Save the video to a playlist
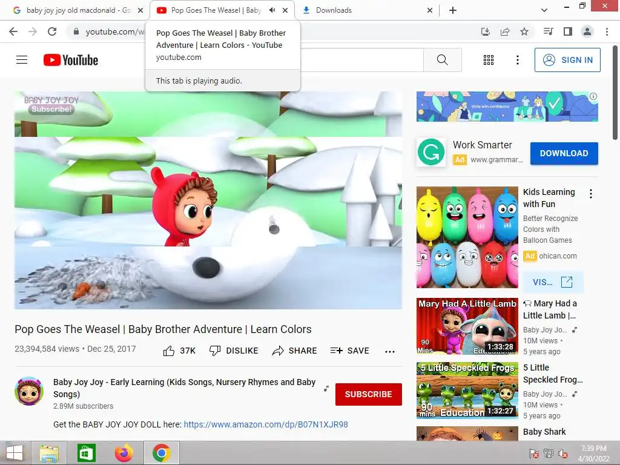This screenshot has height=465, width=620. point(349,351)
